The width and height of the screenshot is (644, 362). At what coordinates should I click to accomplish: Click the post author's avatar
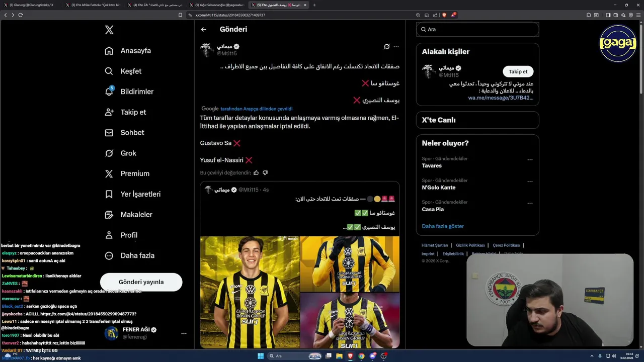207,50
